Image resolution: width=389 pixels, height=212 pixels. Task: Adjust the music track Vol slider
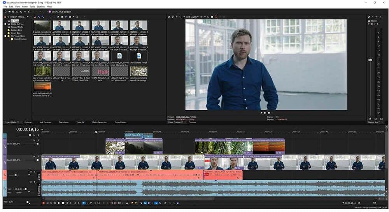pyautogui.click(x=25, y=189)
